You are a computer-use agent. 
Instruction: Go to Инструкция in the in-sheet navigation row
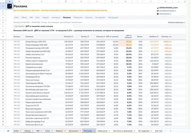(113, 18)
